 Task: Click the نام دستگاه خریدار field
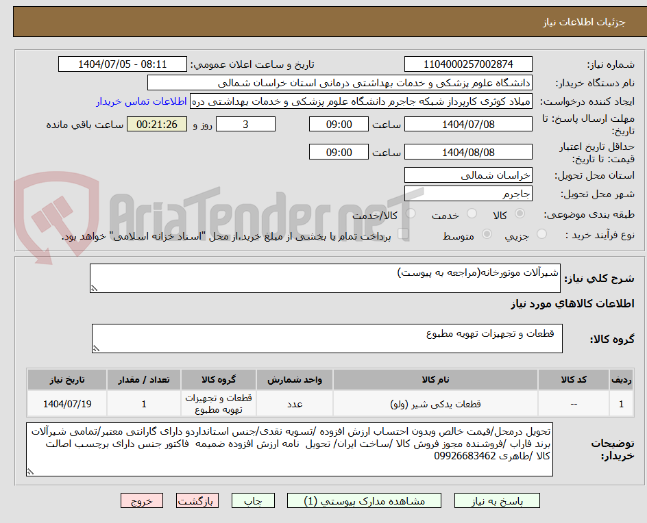(339, 83)
